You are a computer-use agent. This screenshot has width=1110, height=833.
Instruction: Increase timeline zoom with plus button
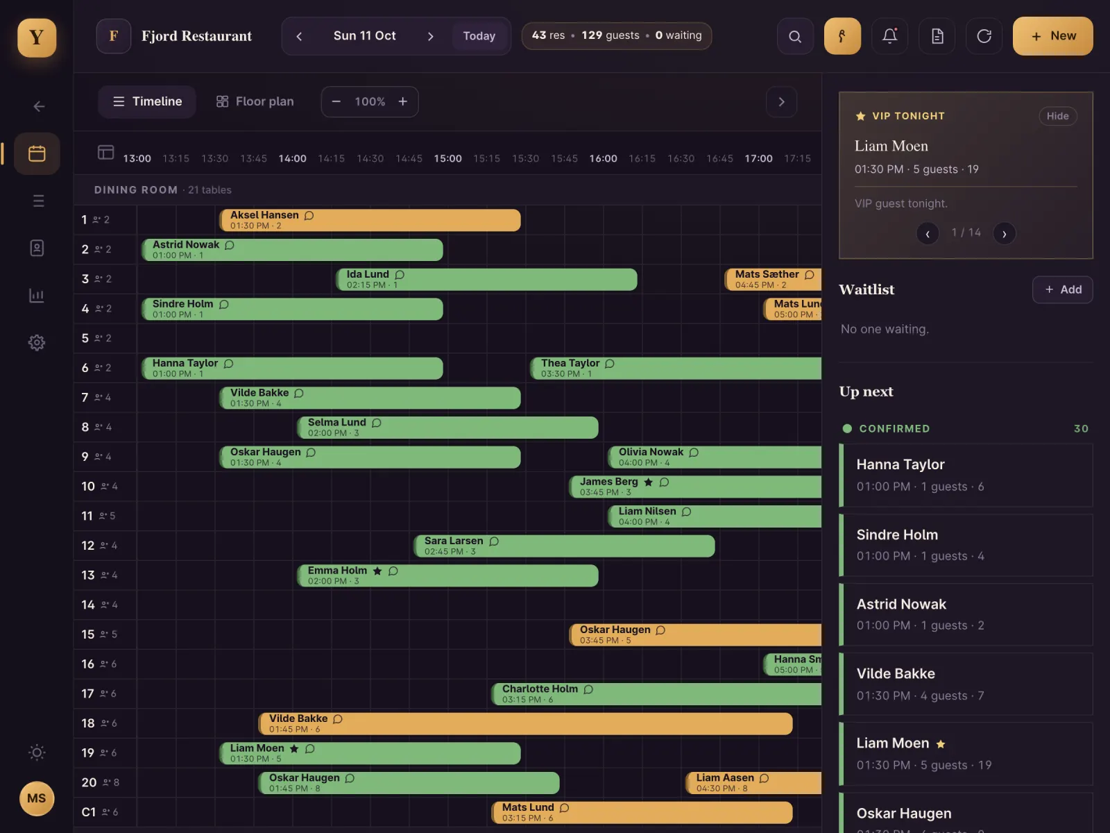click(x=403, y=101)
